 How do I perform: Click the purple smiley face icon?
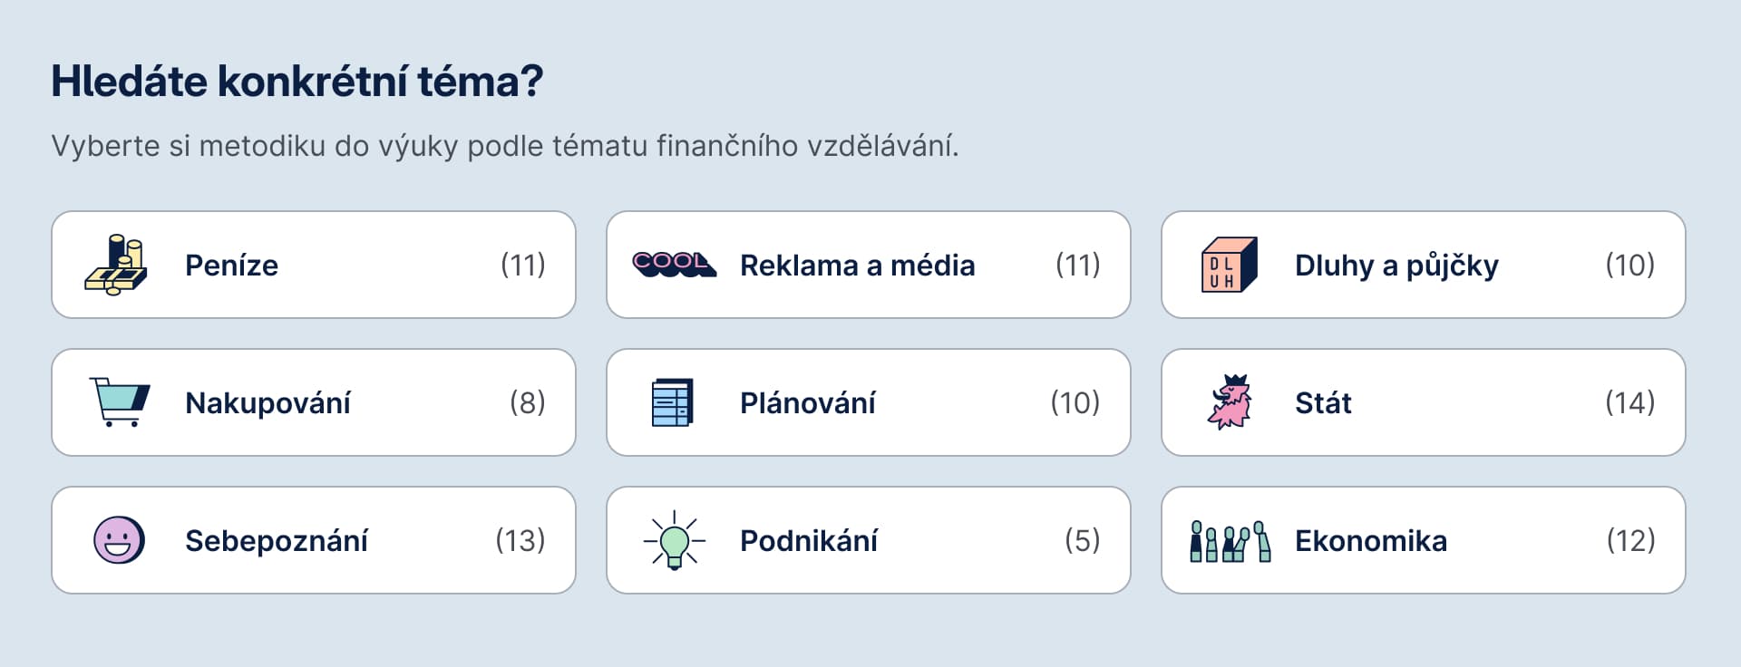click(x=119, y=540)
